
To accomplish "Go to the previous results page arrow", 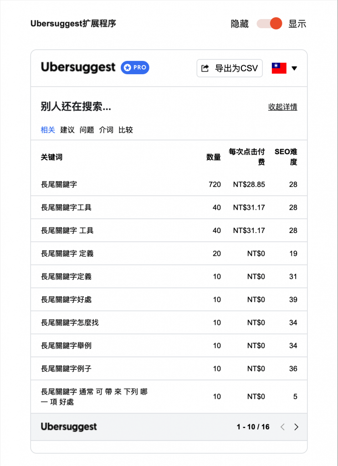I will (x=282, y=427).
